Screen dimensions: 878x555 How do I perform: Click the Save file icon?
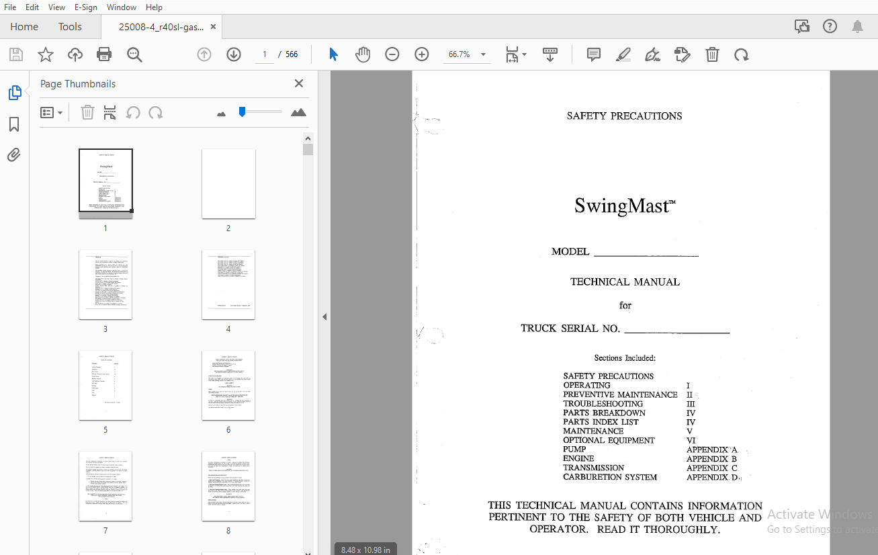[15, 54]
